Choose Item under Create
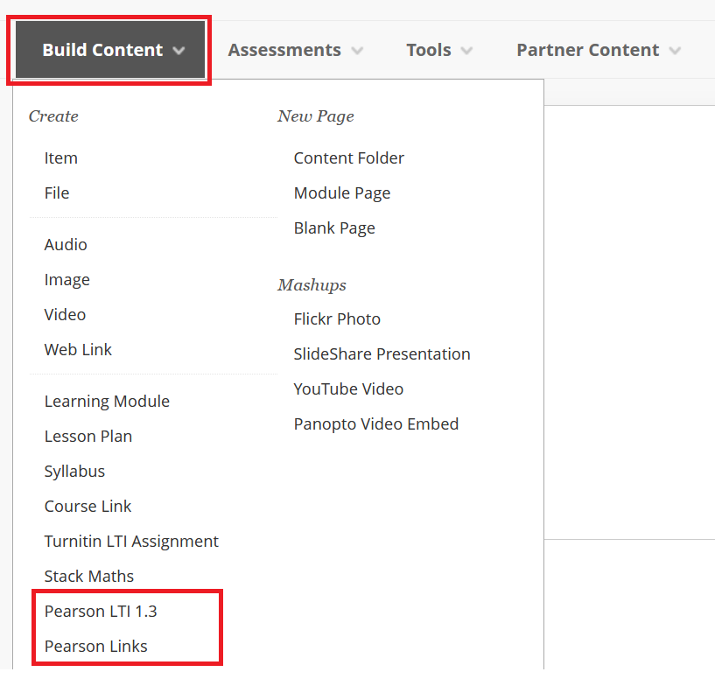715x679 pixels. (61, 157)
